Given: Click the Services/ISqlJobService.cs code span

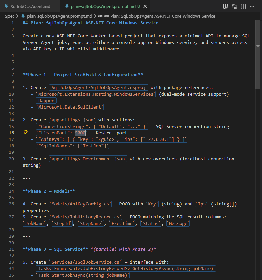Looking at the screenshot, I should pyautogui.click(x=86, y=262).
